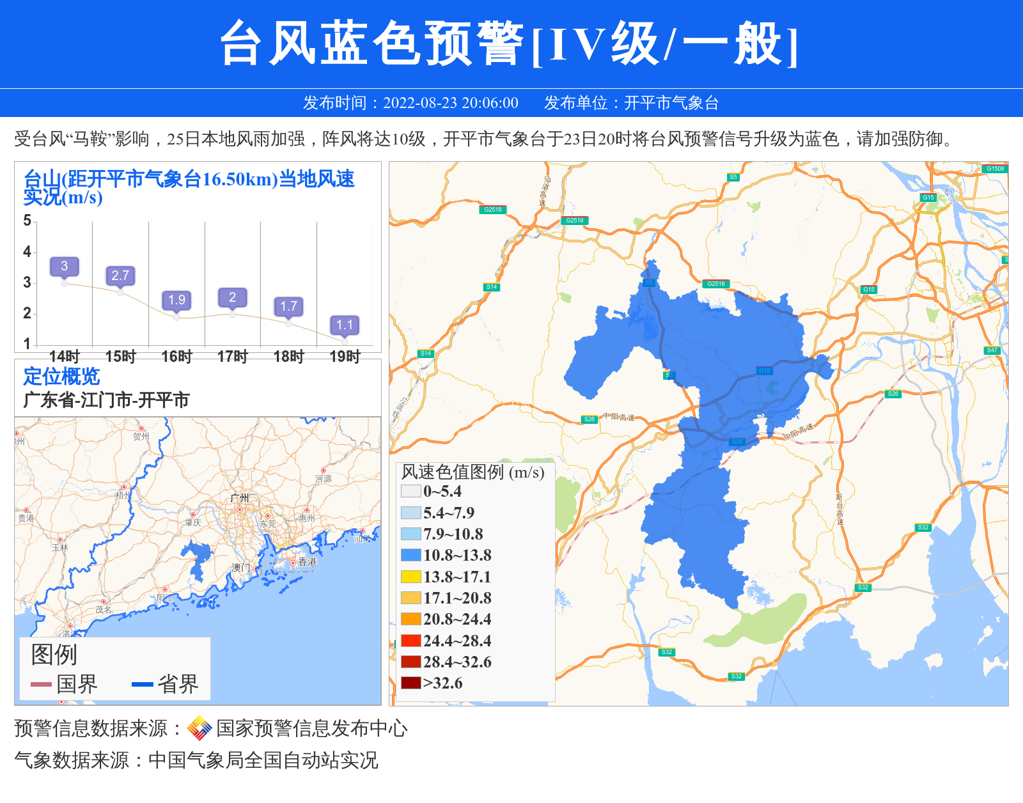
Task: Click the 台山 wind speed chart title
Action: point(189,187)
